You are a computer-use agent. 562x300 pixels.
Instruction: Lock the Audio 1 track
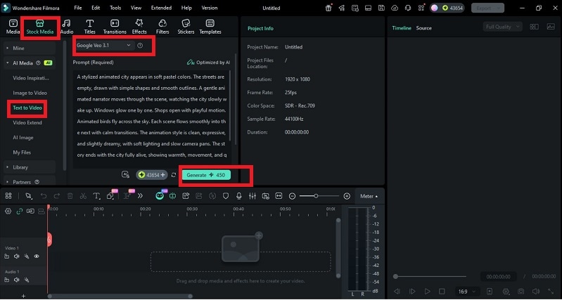click(x=7, y=280)
